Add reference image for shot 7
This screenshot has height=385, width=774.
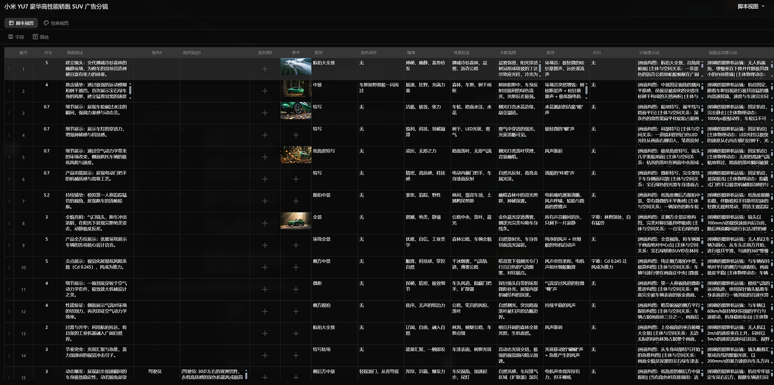click(x=296, y=201)
